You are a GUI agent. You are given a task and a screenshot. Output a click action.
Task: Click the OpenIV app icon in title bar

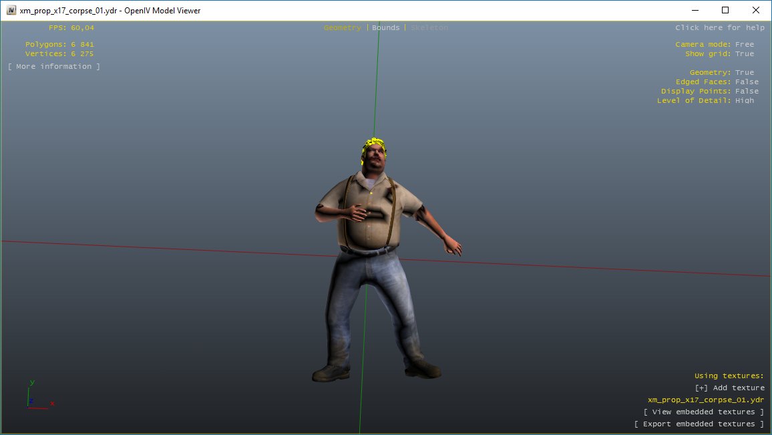[x=11, y=10]
